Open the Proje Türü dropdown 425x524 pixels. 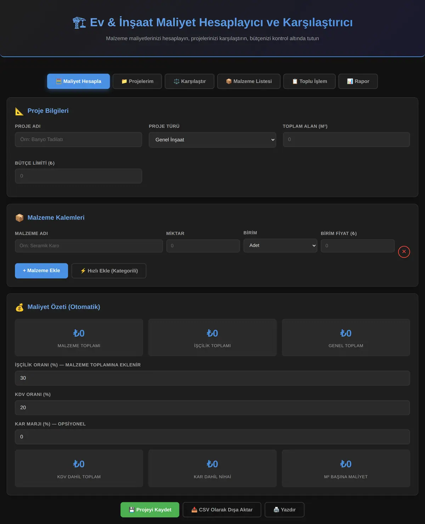(x=212, y=140)
